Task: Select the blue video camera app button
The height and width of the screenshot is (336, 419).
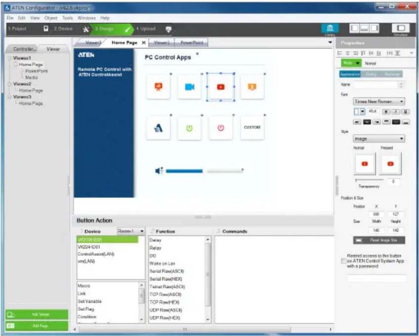Action: [189, 87]
